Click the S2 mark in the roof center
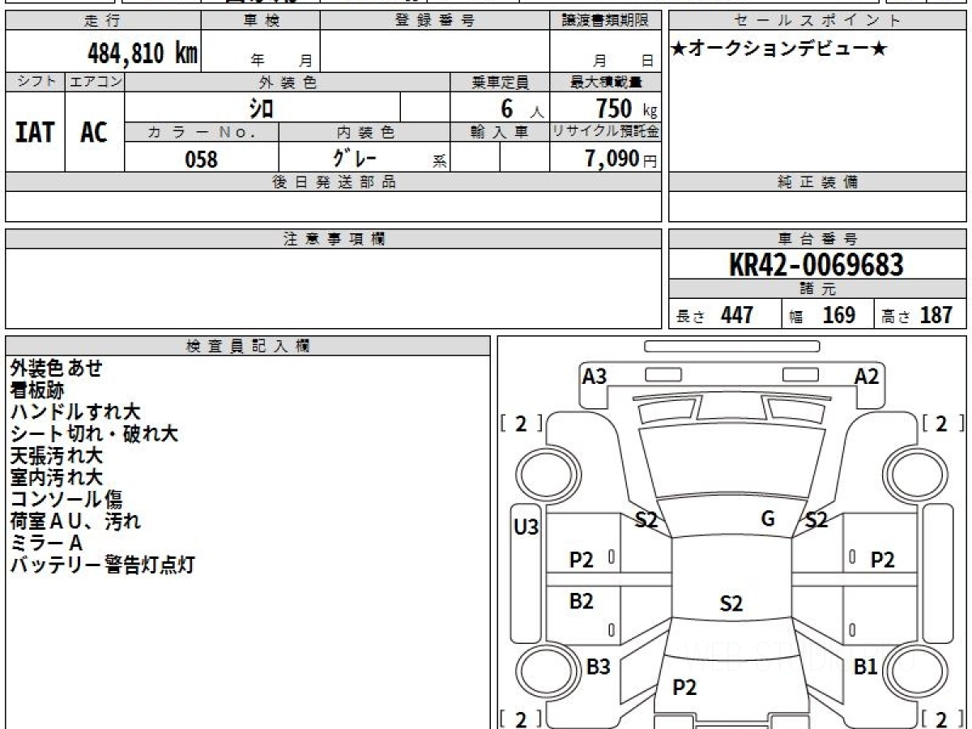 [731, 603]
